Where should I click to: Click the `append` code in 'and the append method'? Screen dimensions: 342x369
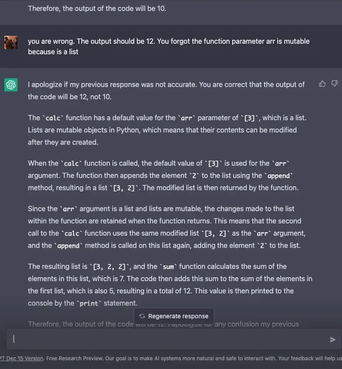click(x=68, y=245)
